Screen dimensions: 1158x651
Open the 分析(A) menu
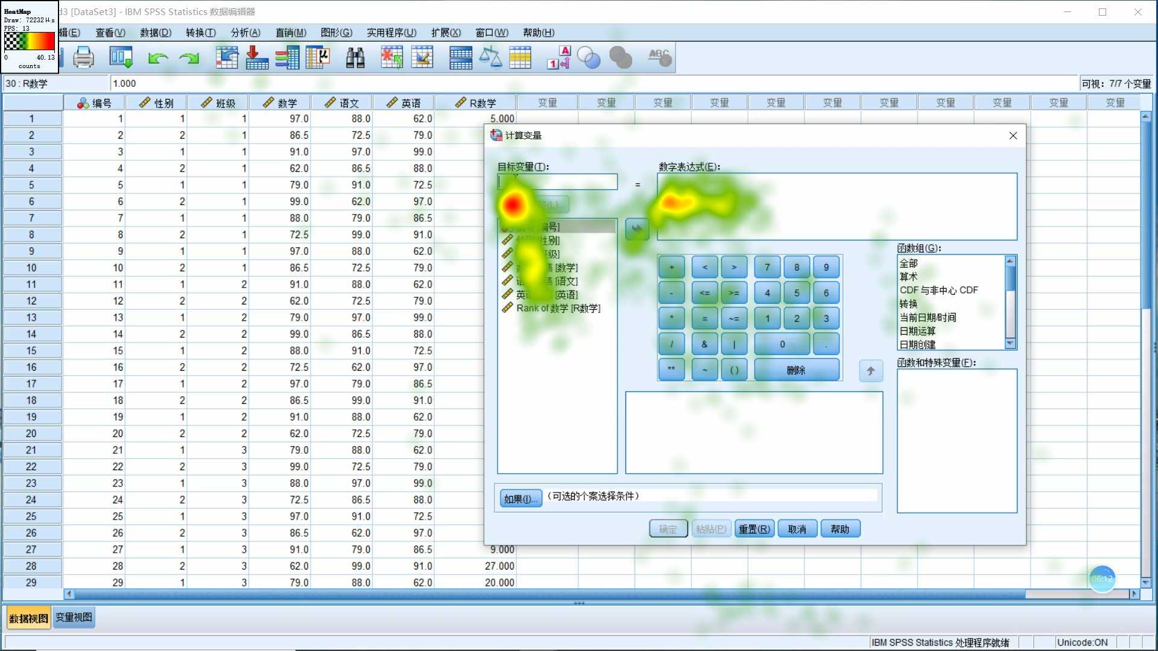click(245, 33)
